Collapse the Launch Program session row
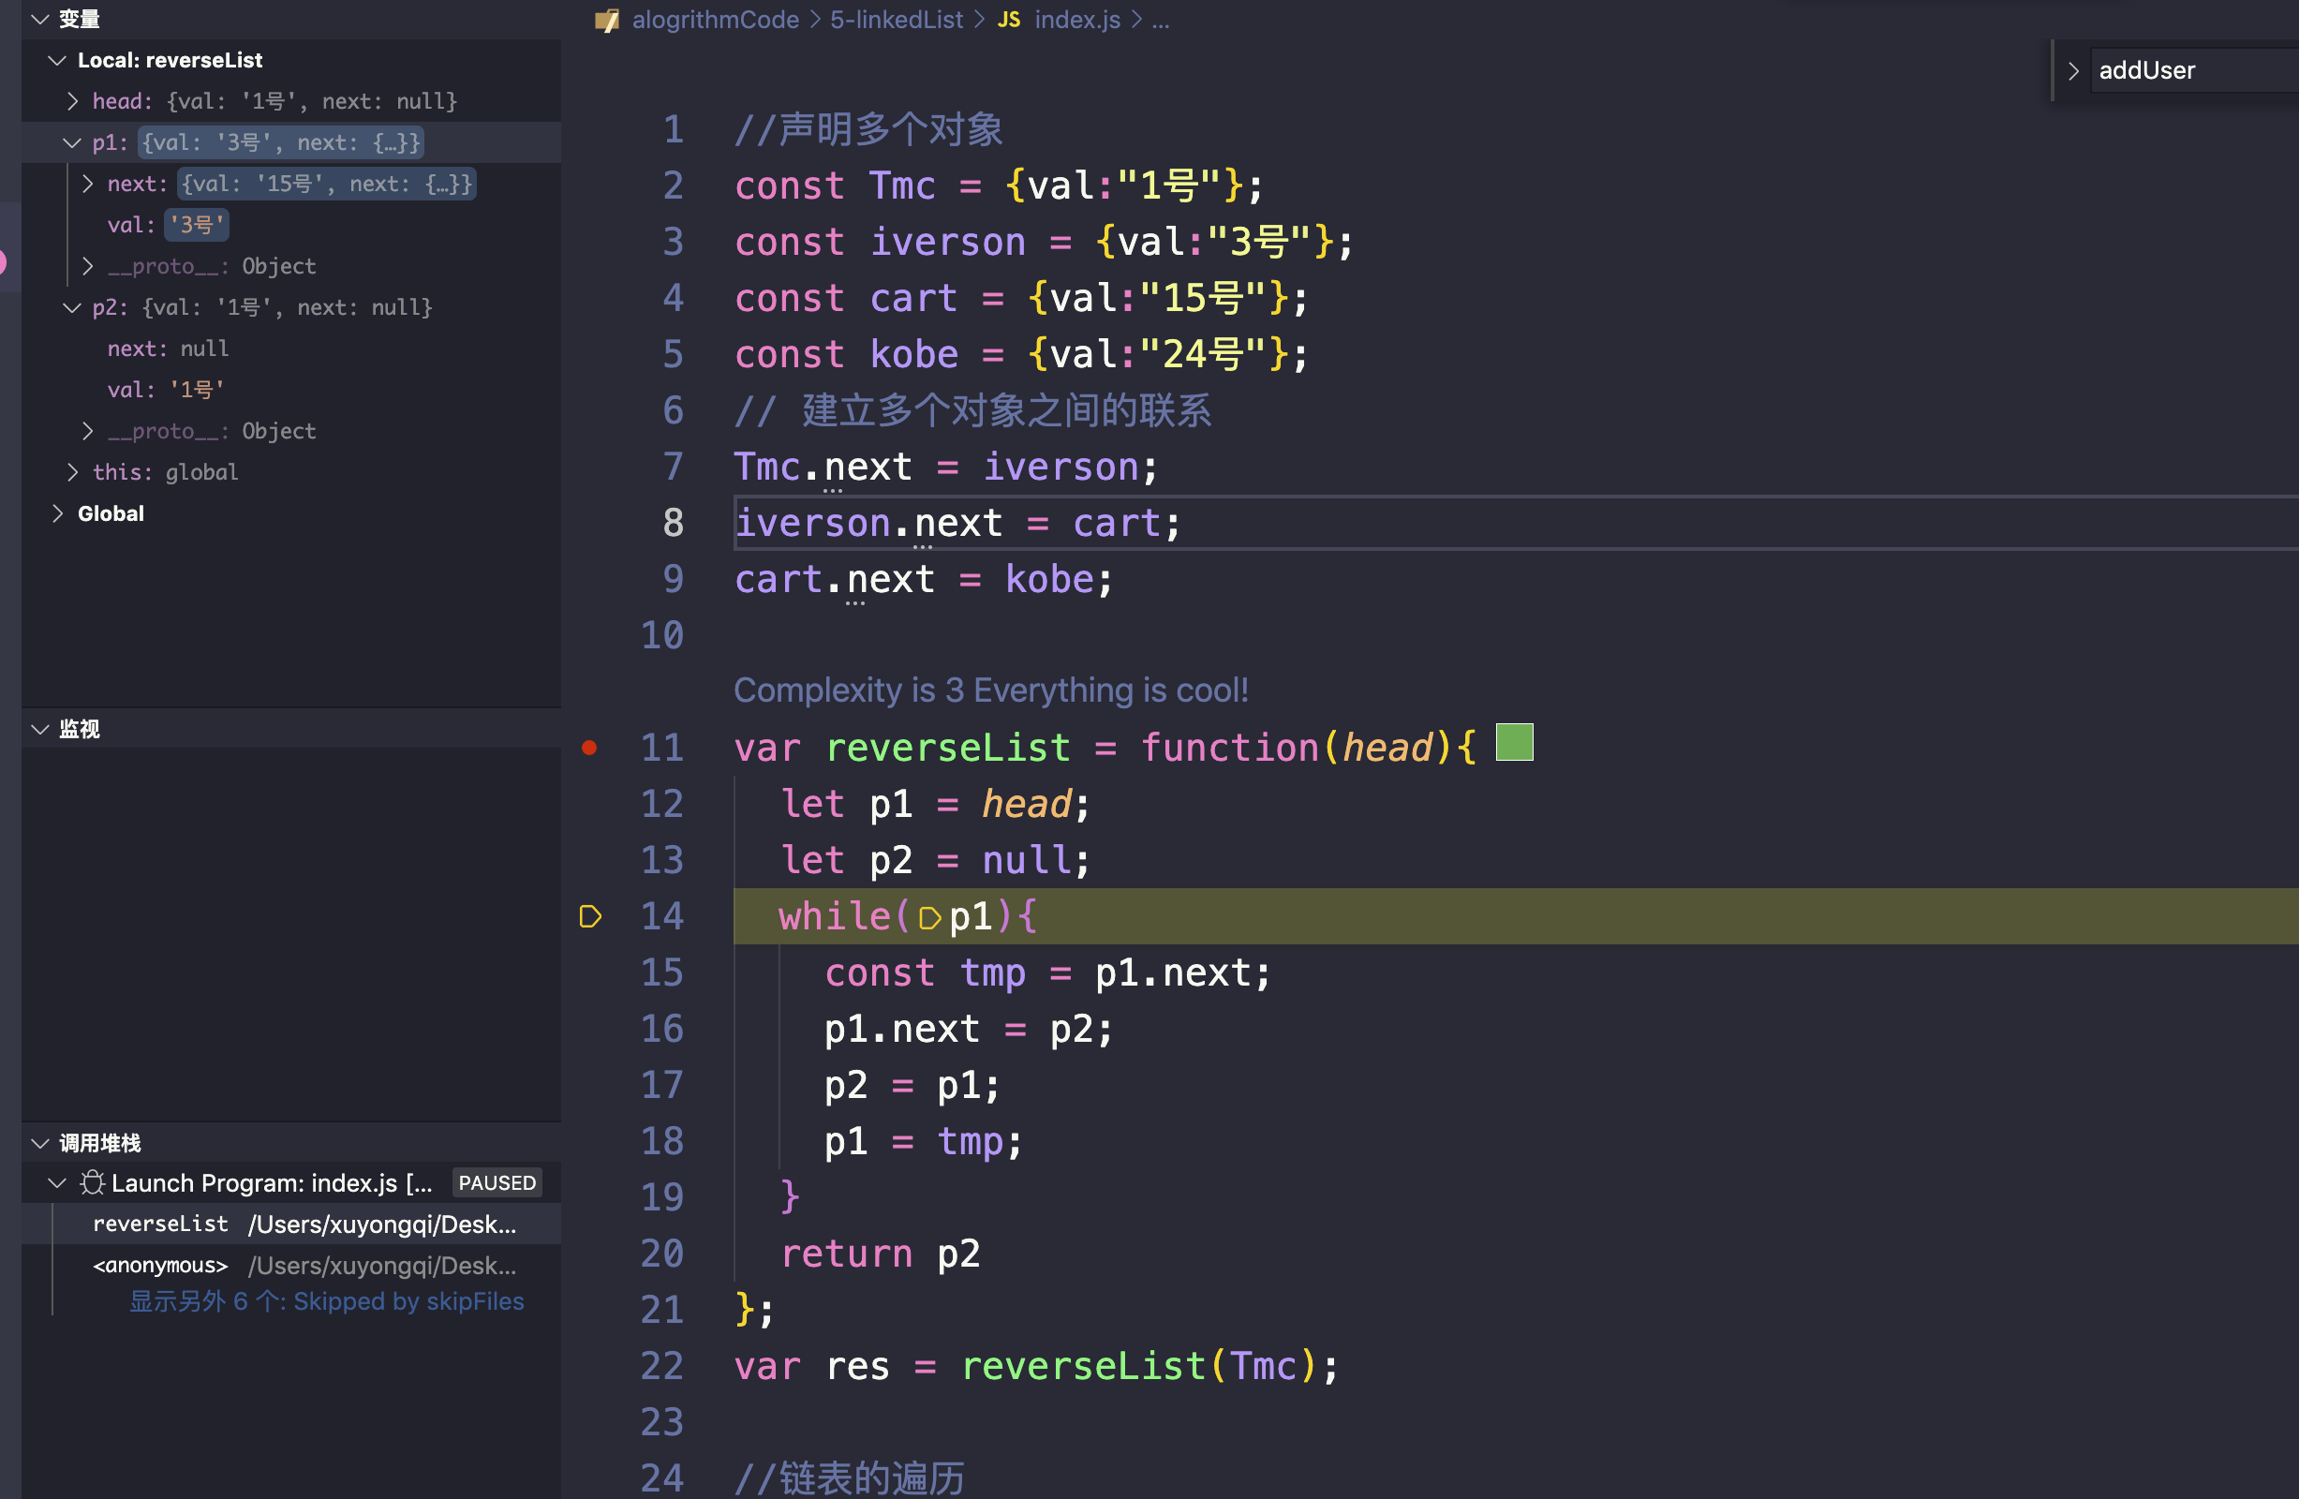This screenshot has width=2299, height=1499. tap(57, 1183)
